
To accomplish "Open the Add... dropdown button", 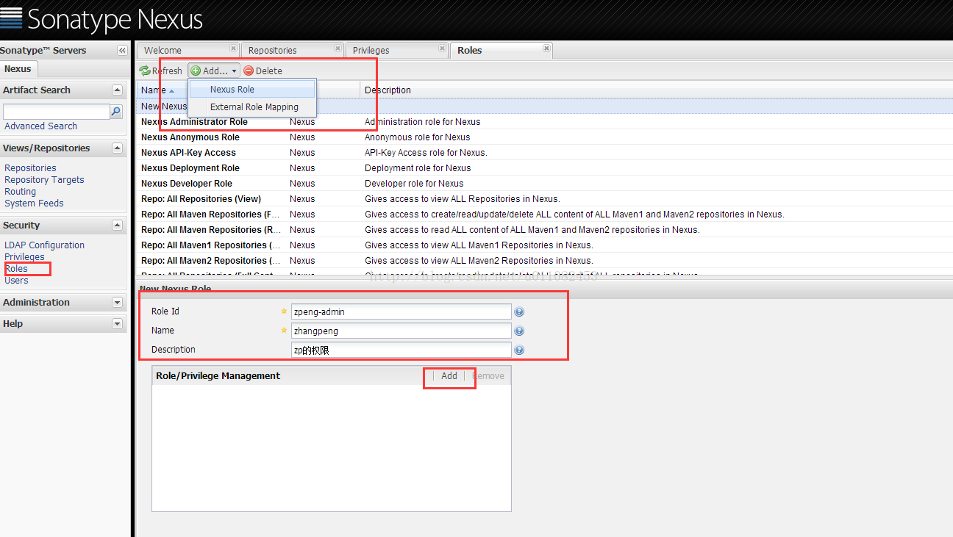I will (214, 71).
